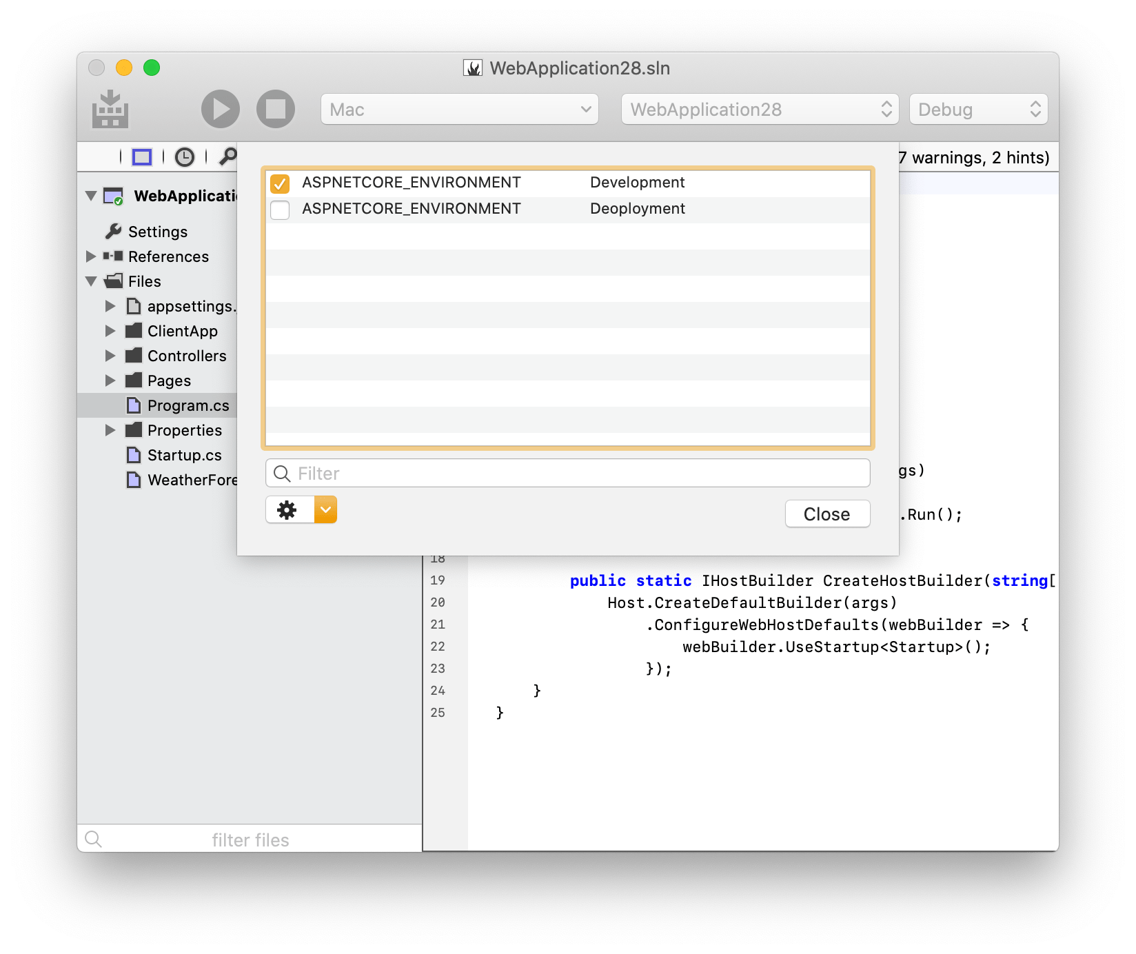Click code line number 19 in the gutter
This screenshot has height=954, width=1136.
pos(438,580)
